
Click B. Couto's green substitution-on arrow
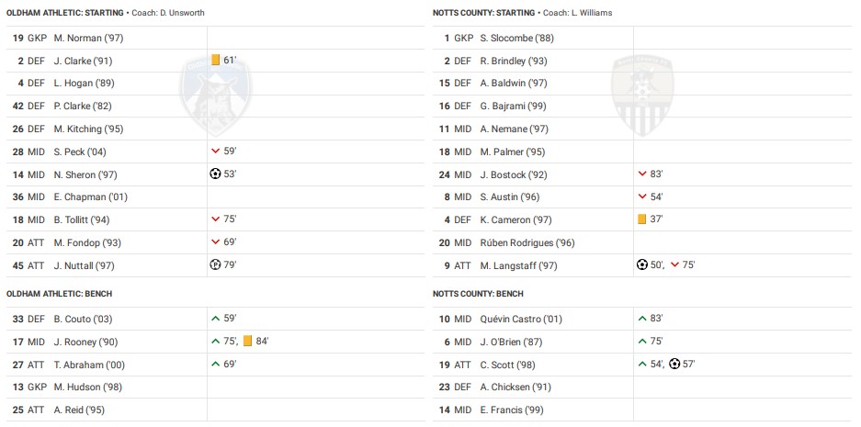pyautogui.click(x=215, y=319)
